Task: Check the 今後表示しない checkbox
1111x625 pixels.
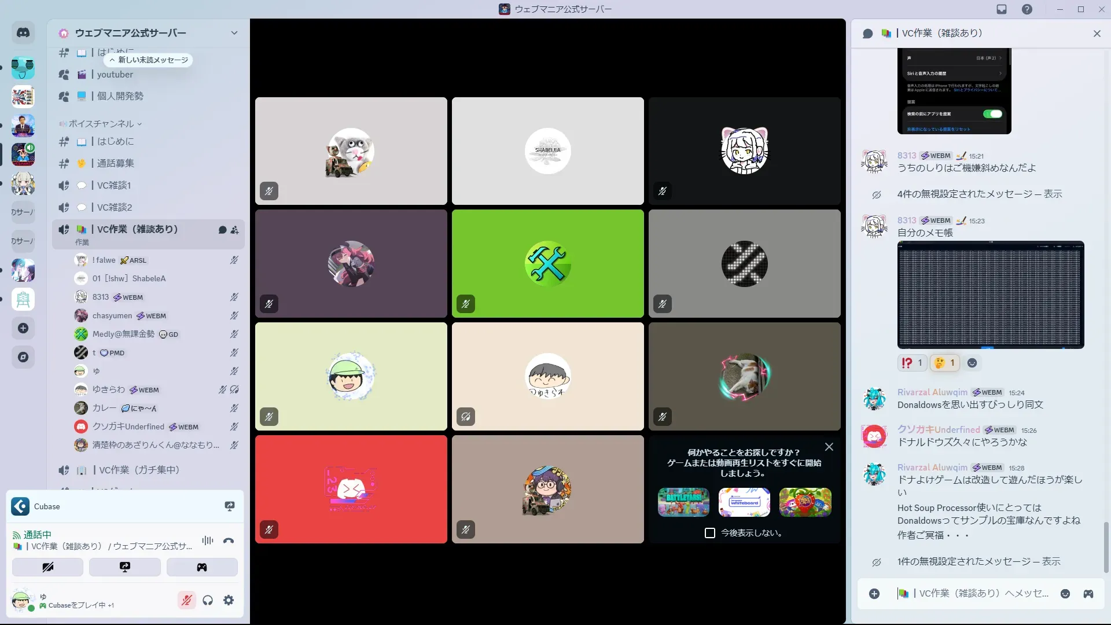Action: click(x=710, y=533)
